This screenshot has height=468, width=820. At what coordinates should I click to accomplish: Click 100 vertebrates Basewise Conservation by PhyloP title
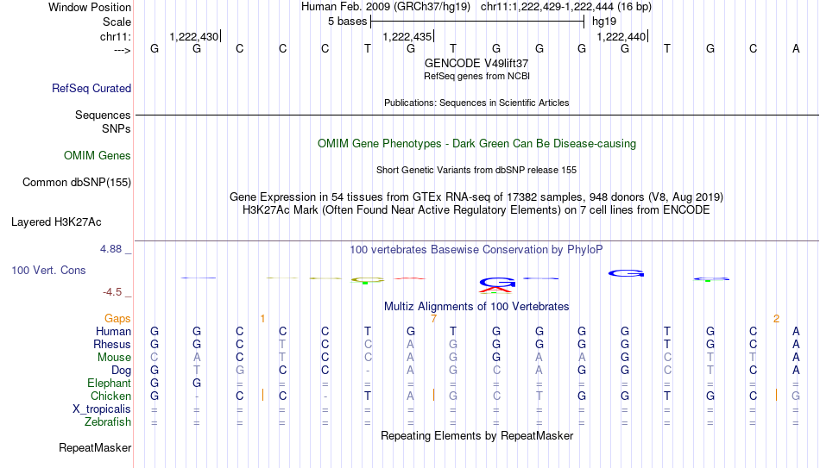[476, 250]
